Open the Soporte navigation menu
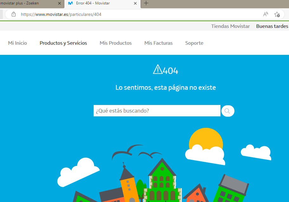This screenshot has width=289, height=202. 194,43
